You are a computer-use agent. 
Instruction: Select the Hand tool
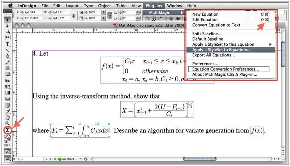point(7,117)
